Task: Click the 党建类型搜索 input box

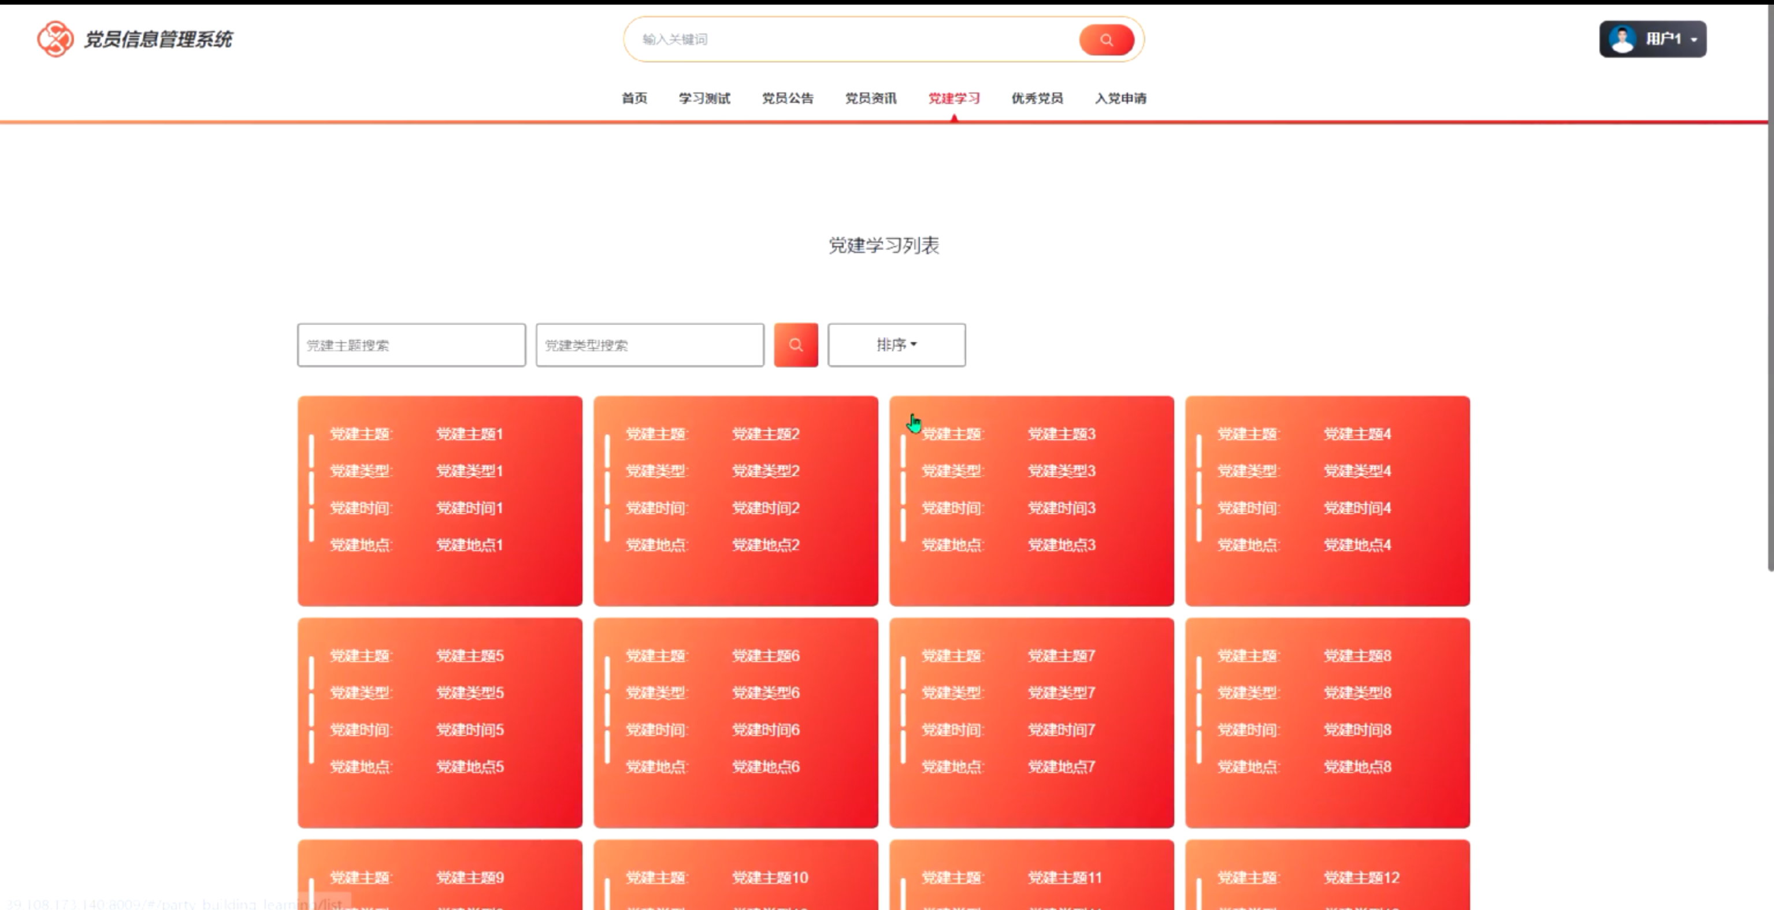Action: pos(650,345)
